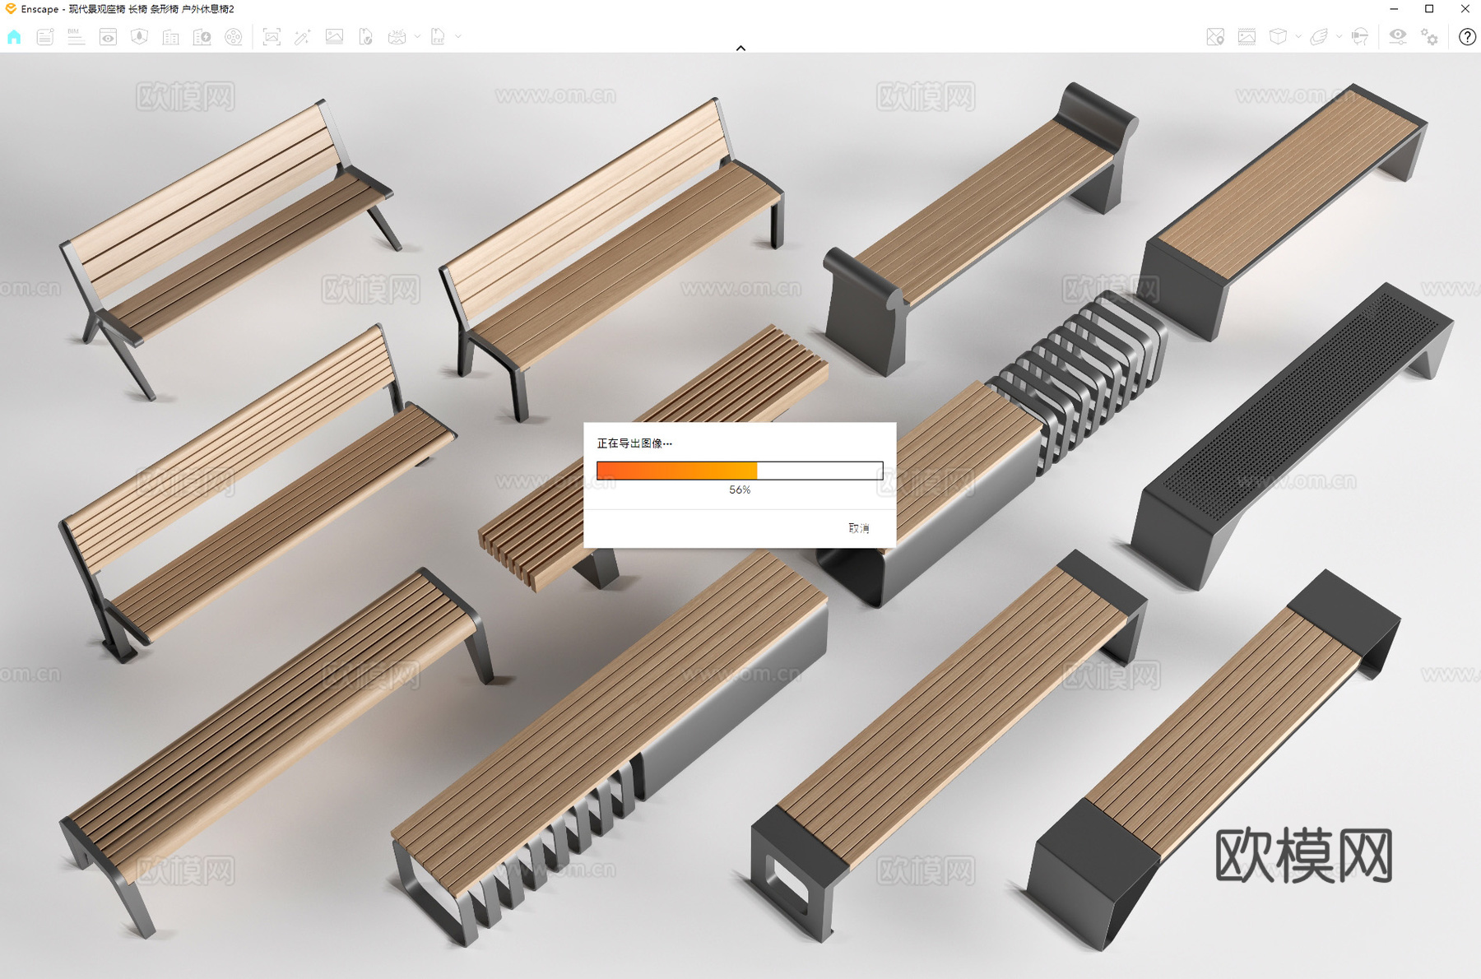Maximize the Enscape window
This screenshot has height=979, width=1481.
(x=1429, y=9)
